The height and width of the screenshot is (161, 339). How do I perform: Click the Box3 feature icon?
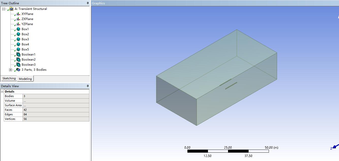pyautogui.click(x=18, y=39)
